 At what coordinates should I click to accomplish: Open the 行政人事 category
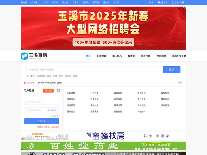coord(94,93)
